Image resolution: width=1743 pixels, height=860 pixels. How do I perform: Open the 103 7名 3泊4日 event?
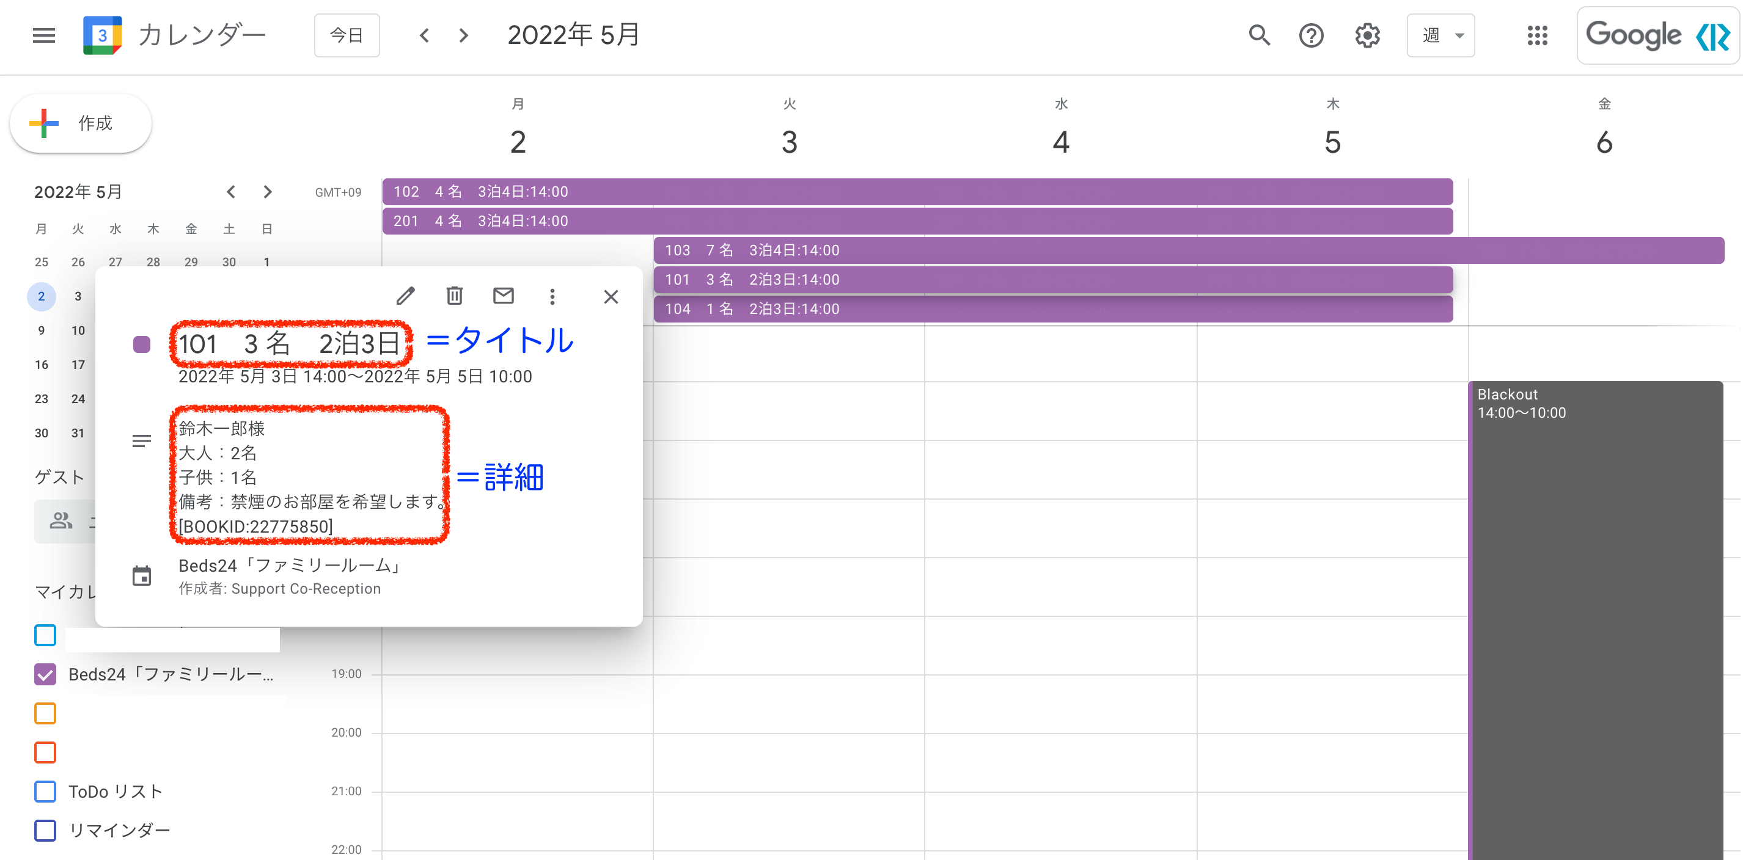point(1187,250)
